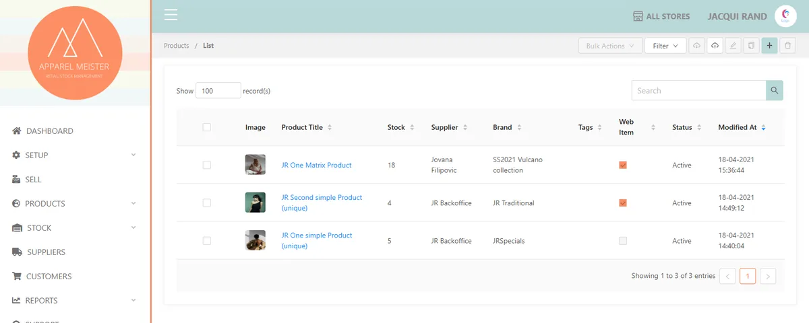Click the Stock warehouse icon

pos(17,227)
